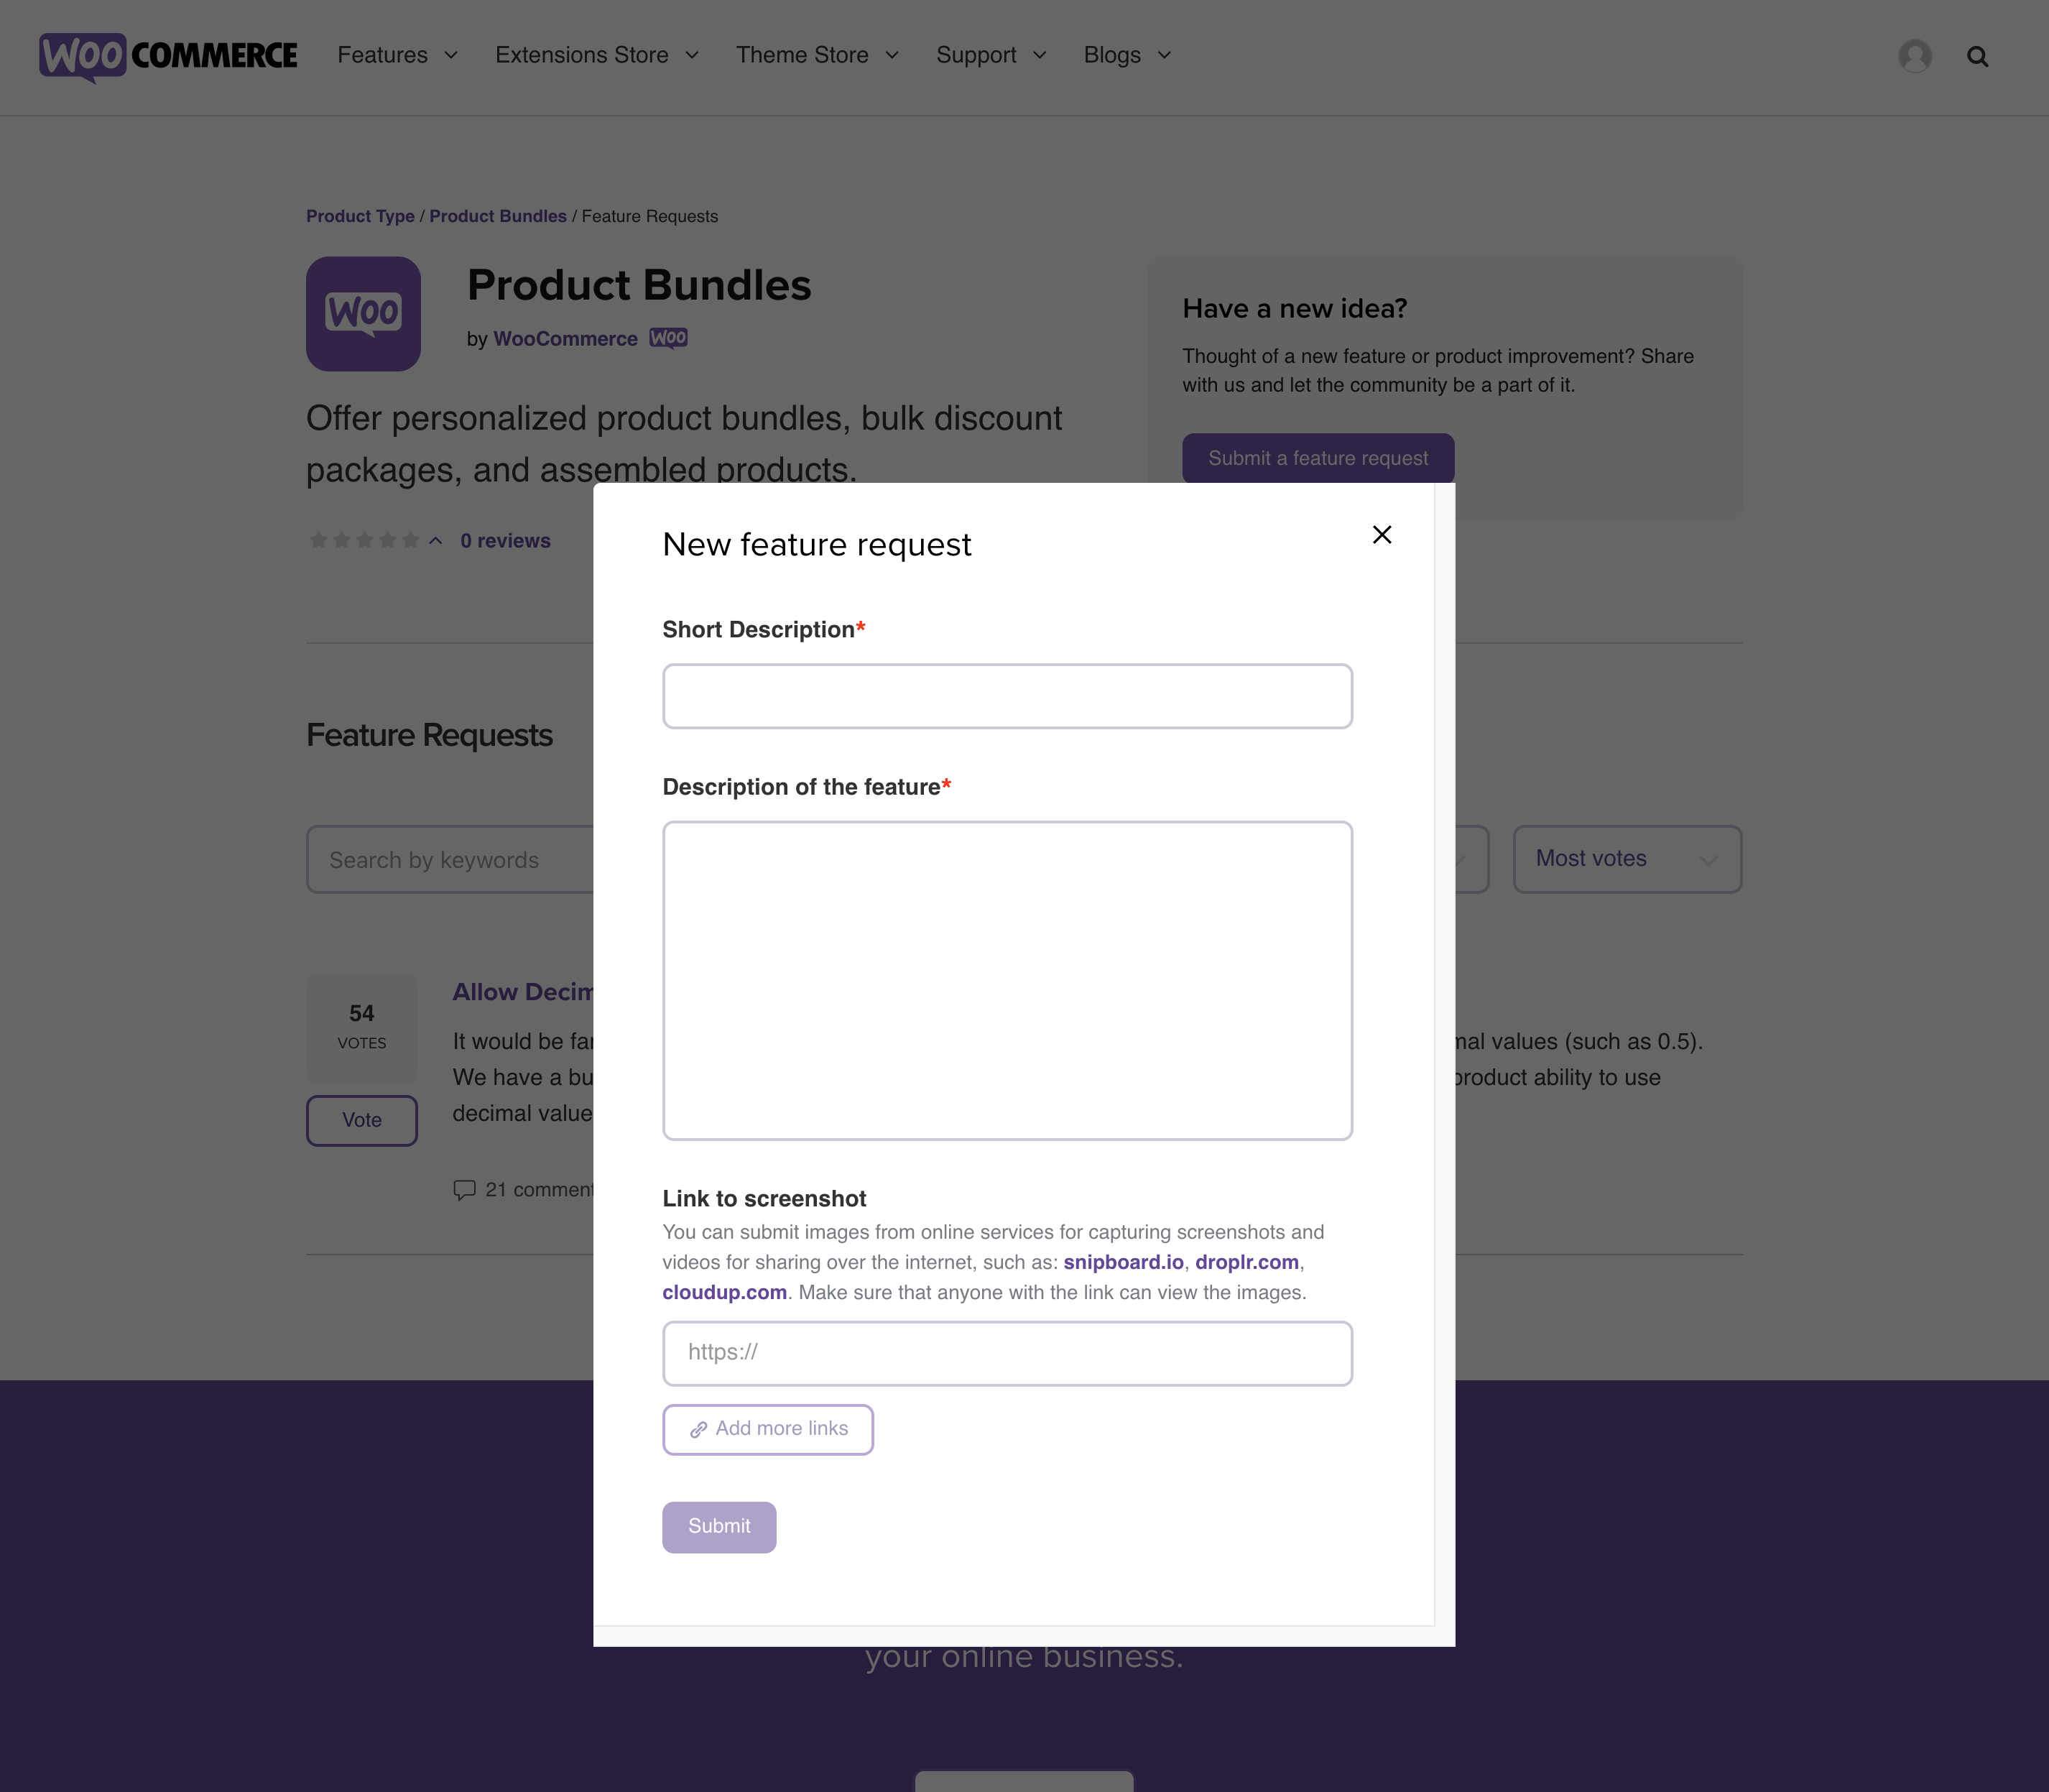Submit the new feature request form
Viewport: 2049px width, 1792px height.
click(719, 1526)
